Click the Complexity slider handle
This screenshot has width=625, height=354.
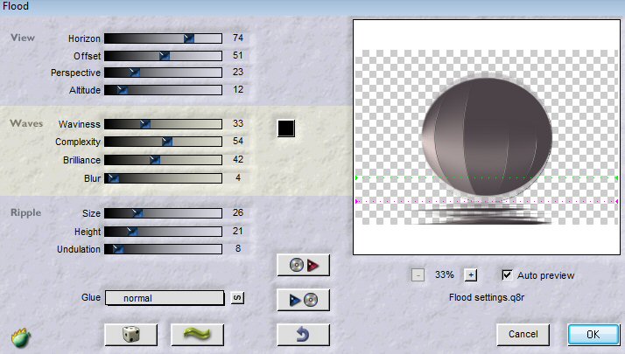click(x=167, y=142)
